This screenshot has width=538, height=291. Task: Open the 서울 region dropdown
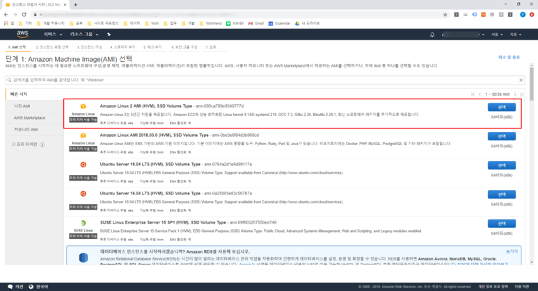click(496, 34)
